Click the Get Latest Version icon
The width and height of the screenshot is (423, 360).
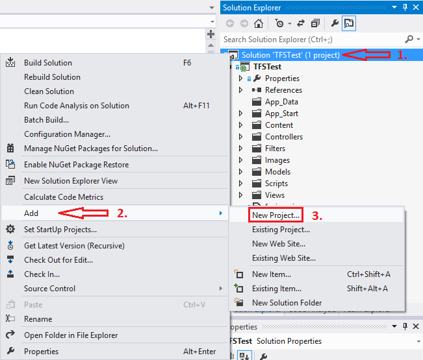(10, 245)
